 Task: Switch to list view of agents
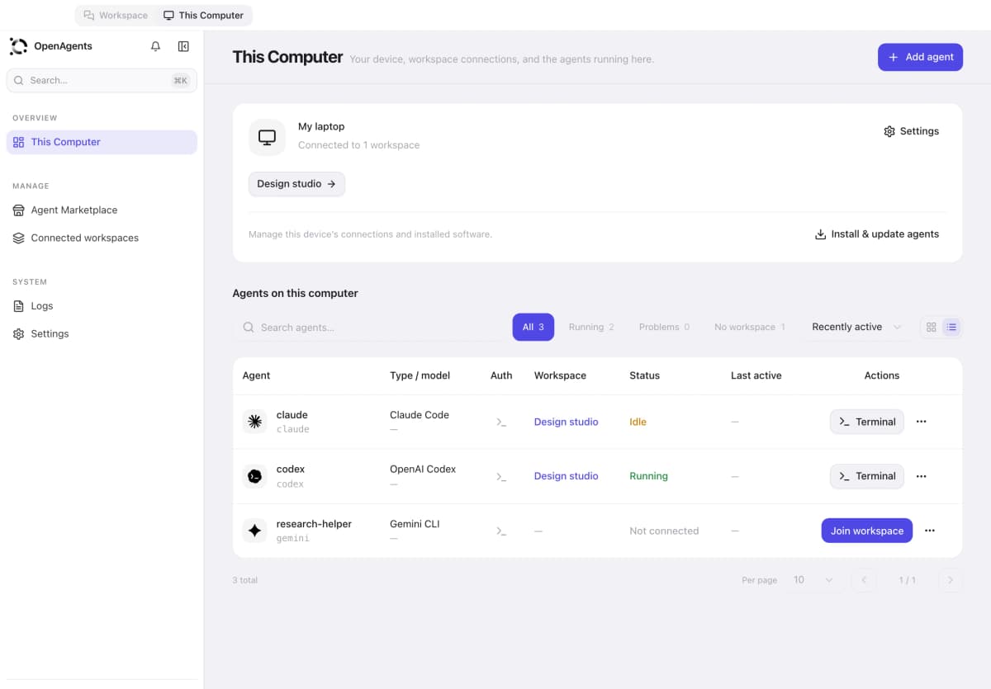[951, 328]
